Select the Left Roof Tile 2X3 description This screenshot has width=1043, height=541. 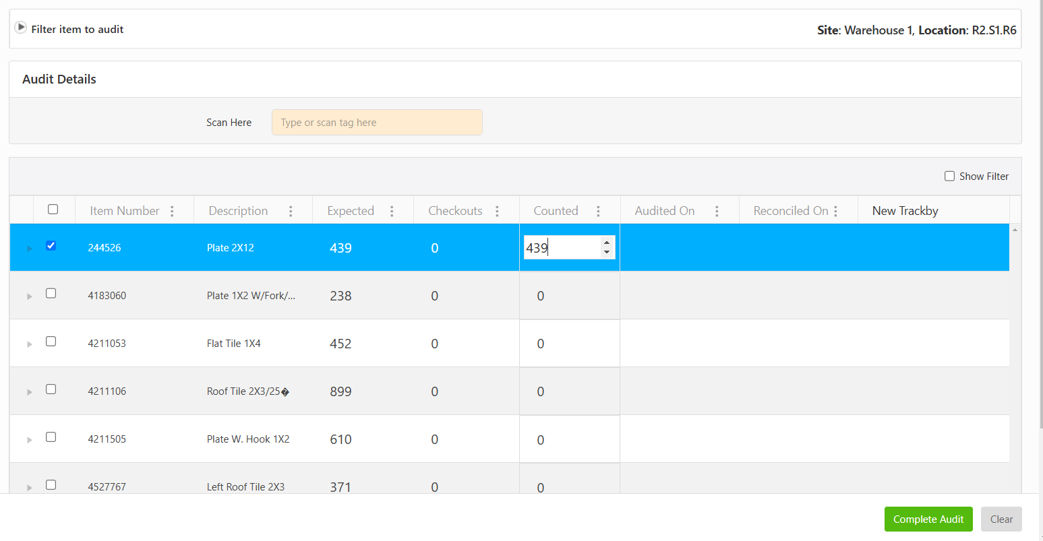[245, 486]
